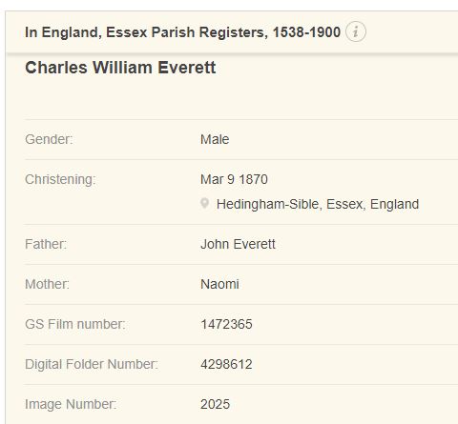Click the Gender field label

coord(49,139)
